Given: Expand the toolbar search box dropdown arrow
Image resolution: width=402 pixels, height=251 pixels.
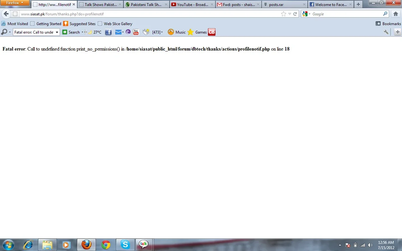Looking at the screenshot, I should tap(57, 32).
